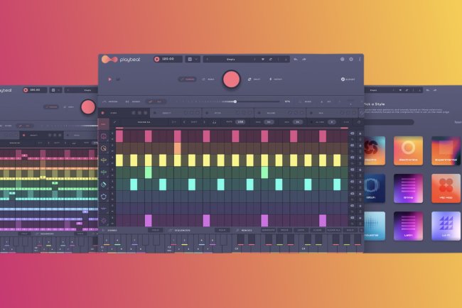Pick the Lo-Fi style card in right window
Image resolution: width=462 pixels, height=308 pixels.
pos(446,226)
